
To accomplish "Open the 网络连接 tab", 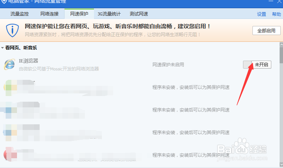I will 49,14.
